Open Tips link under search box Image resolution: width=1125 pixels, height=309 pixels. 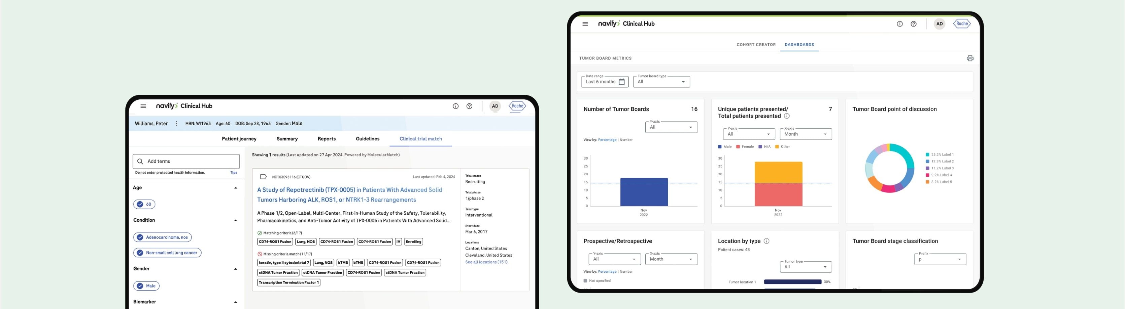click(x=234, y=173)
